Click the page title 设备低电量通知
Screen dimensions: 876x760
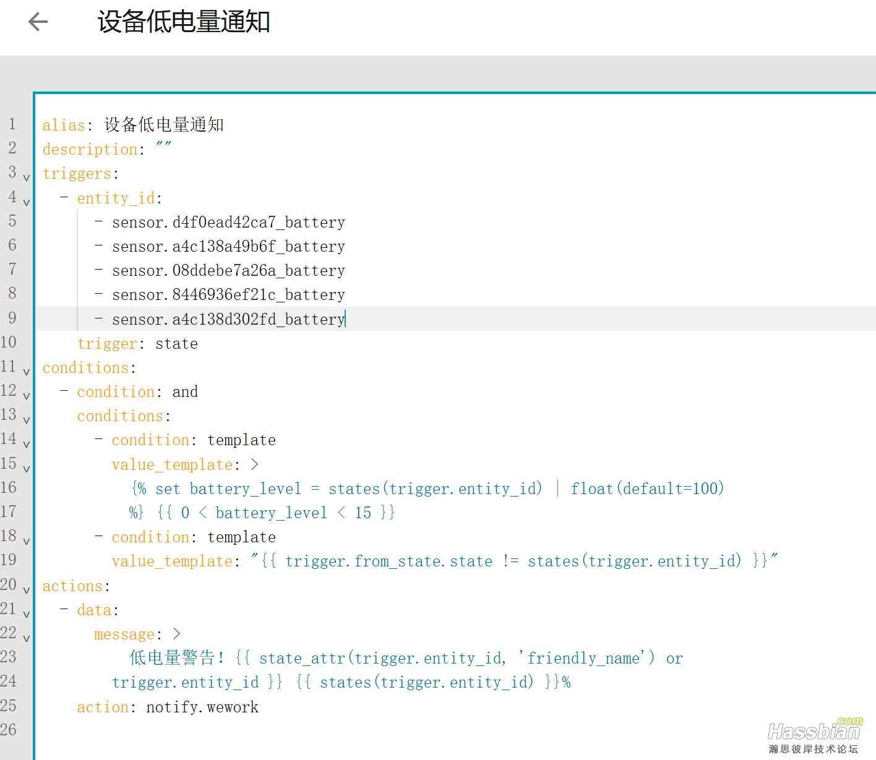[184, 22]
